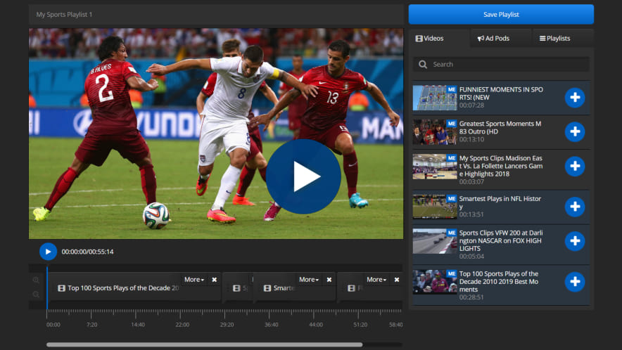622x350 pixels.
Task: Add Greatest Sports Moments video with plus icon
Action: 574,131
